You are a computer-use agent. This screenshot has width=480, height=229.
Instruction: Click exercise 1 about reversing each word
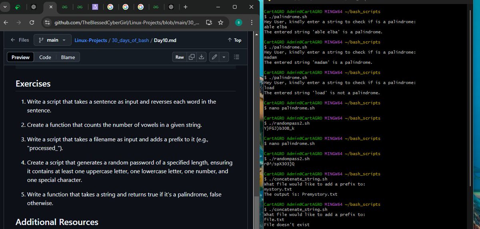tap(122, 106)
